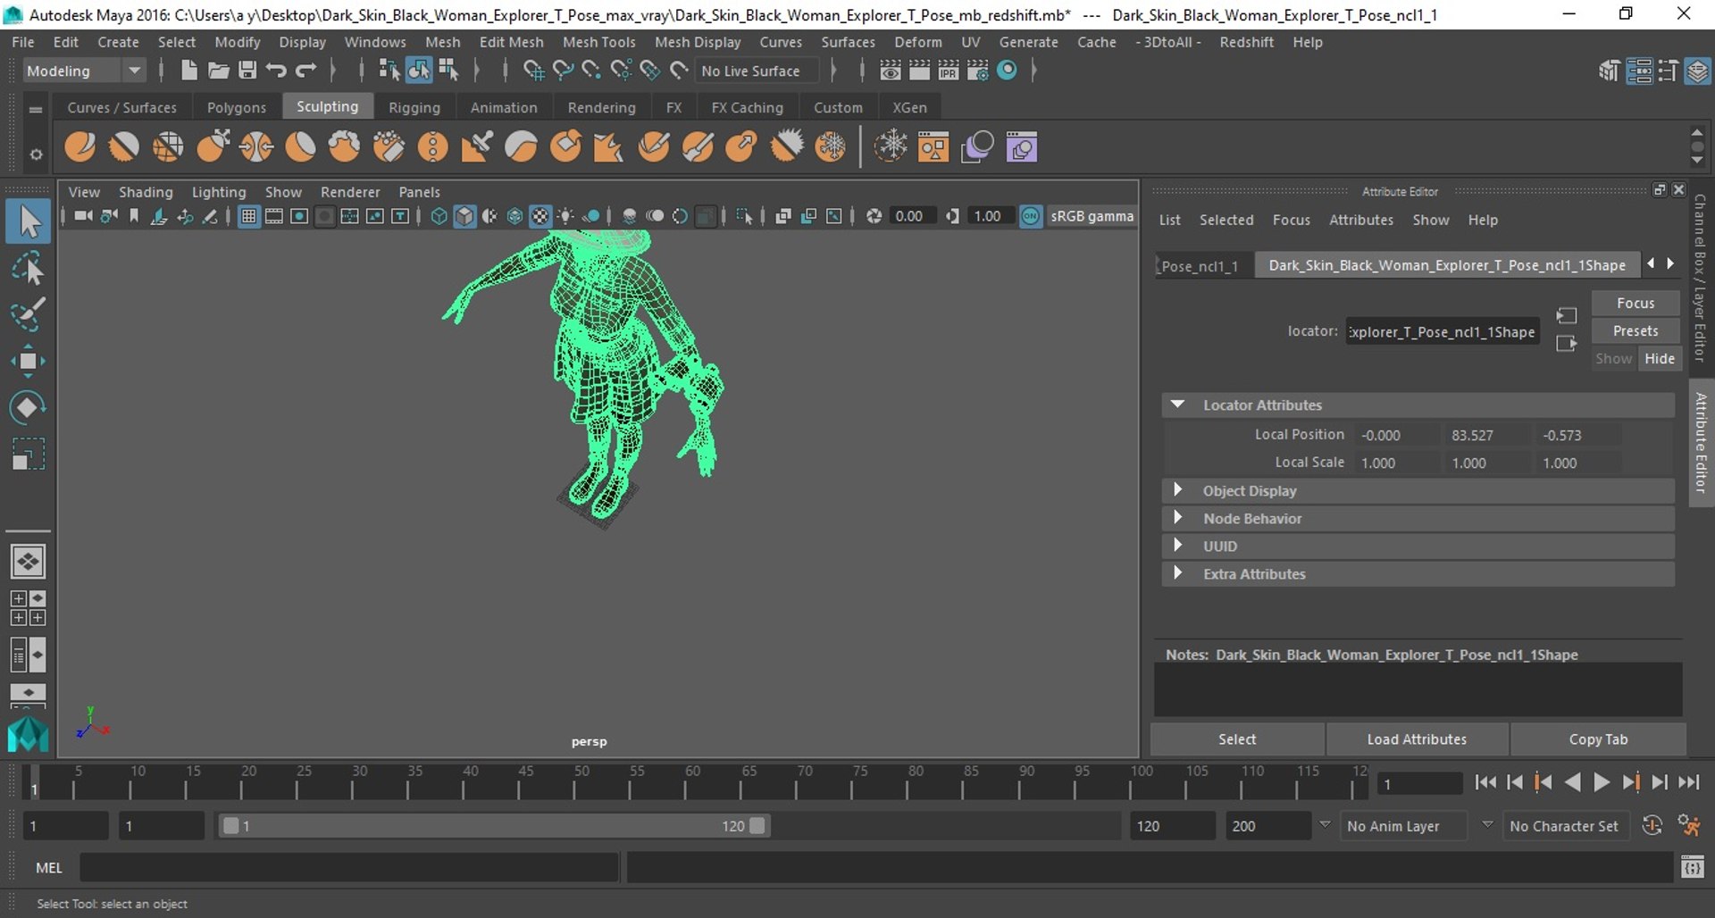
Task: Switch to the Rigging shelf tab
Action: tap(414, 107)
